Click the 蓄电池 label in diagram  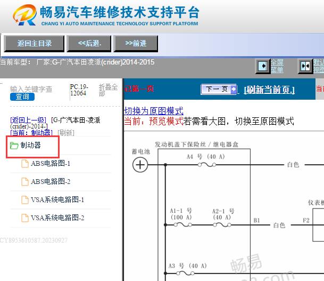coord(140,151)
